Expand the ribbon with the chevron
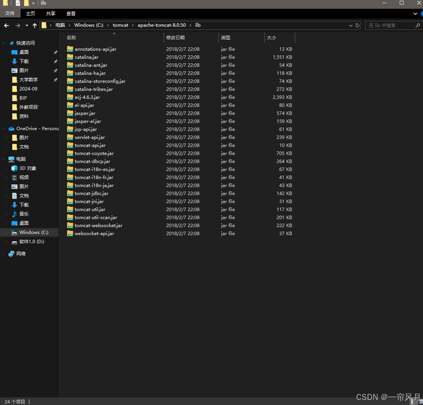This screenshot has width=423, height=405. coord(415,14)
